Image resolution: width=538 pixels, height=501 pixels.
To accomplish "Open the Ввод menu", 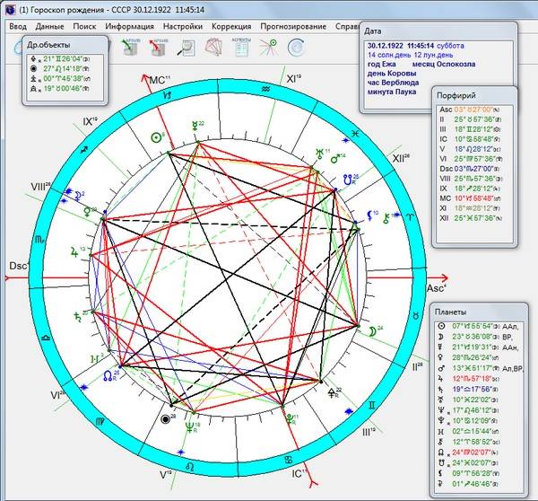I will (x=18, y=26).
